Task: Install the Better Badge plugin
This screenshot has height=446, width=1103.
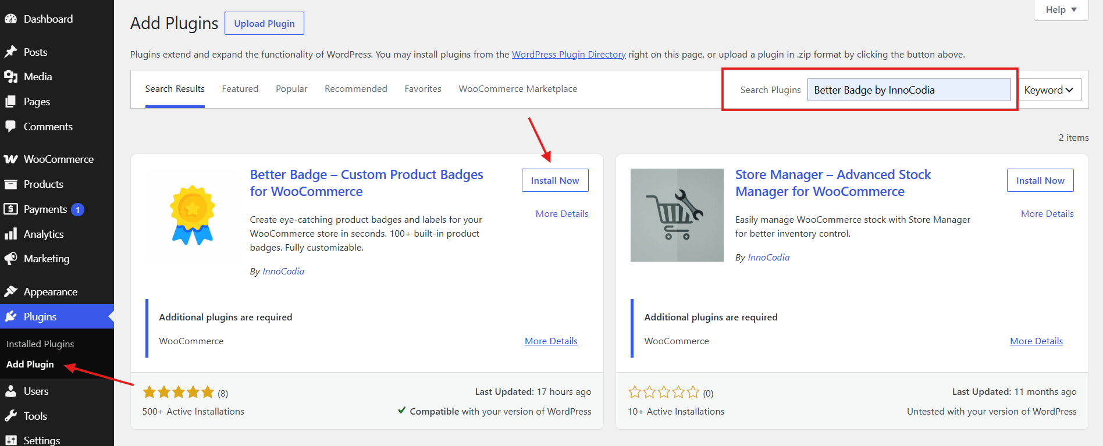Action: [555, 180]
